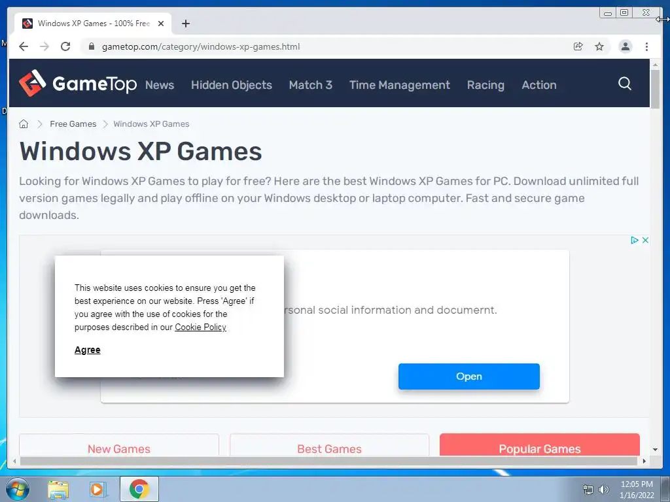Close the ad with the X icon
This screenshot has height=502, width=670.
[x=645, y=241]
